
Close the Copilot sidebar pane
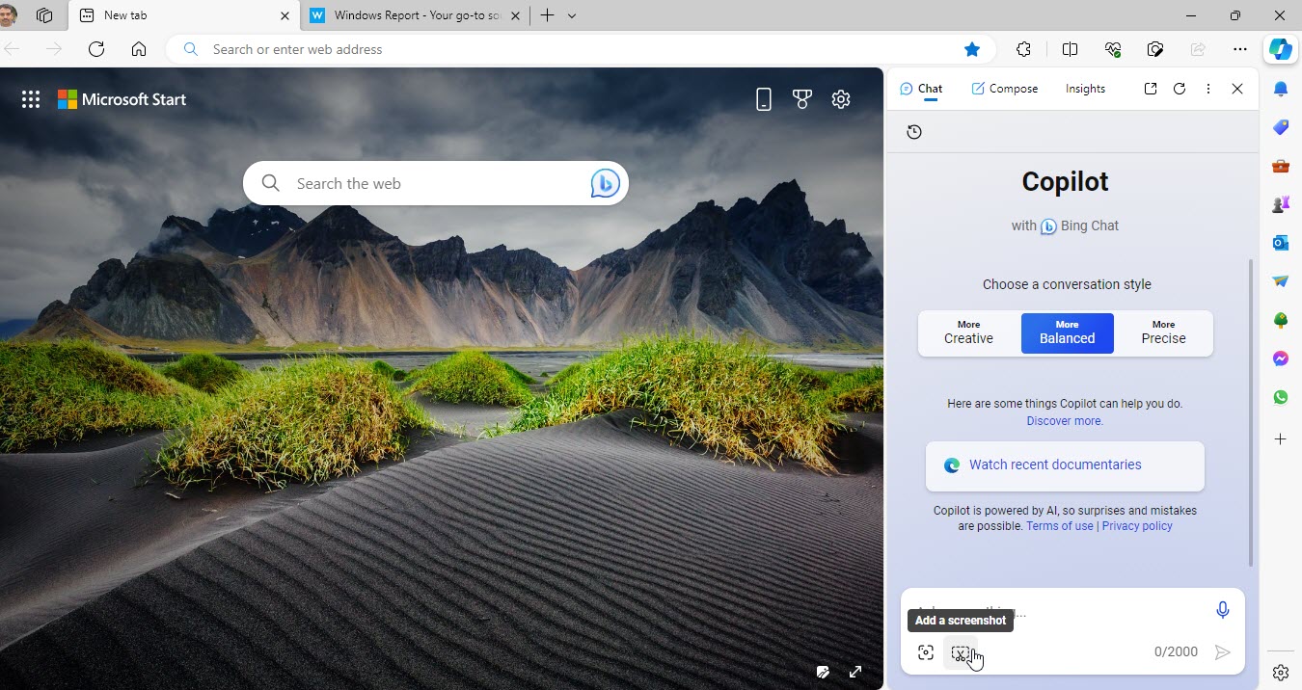pyautogui.click(x=1237, y=89)
